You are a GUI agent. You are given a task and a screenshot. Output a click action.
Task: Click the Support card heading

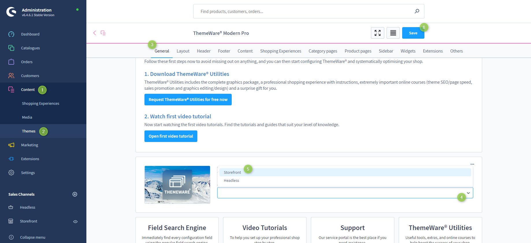click(x=352, y=228)
